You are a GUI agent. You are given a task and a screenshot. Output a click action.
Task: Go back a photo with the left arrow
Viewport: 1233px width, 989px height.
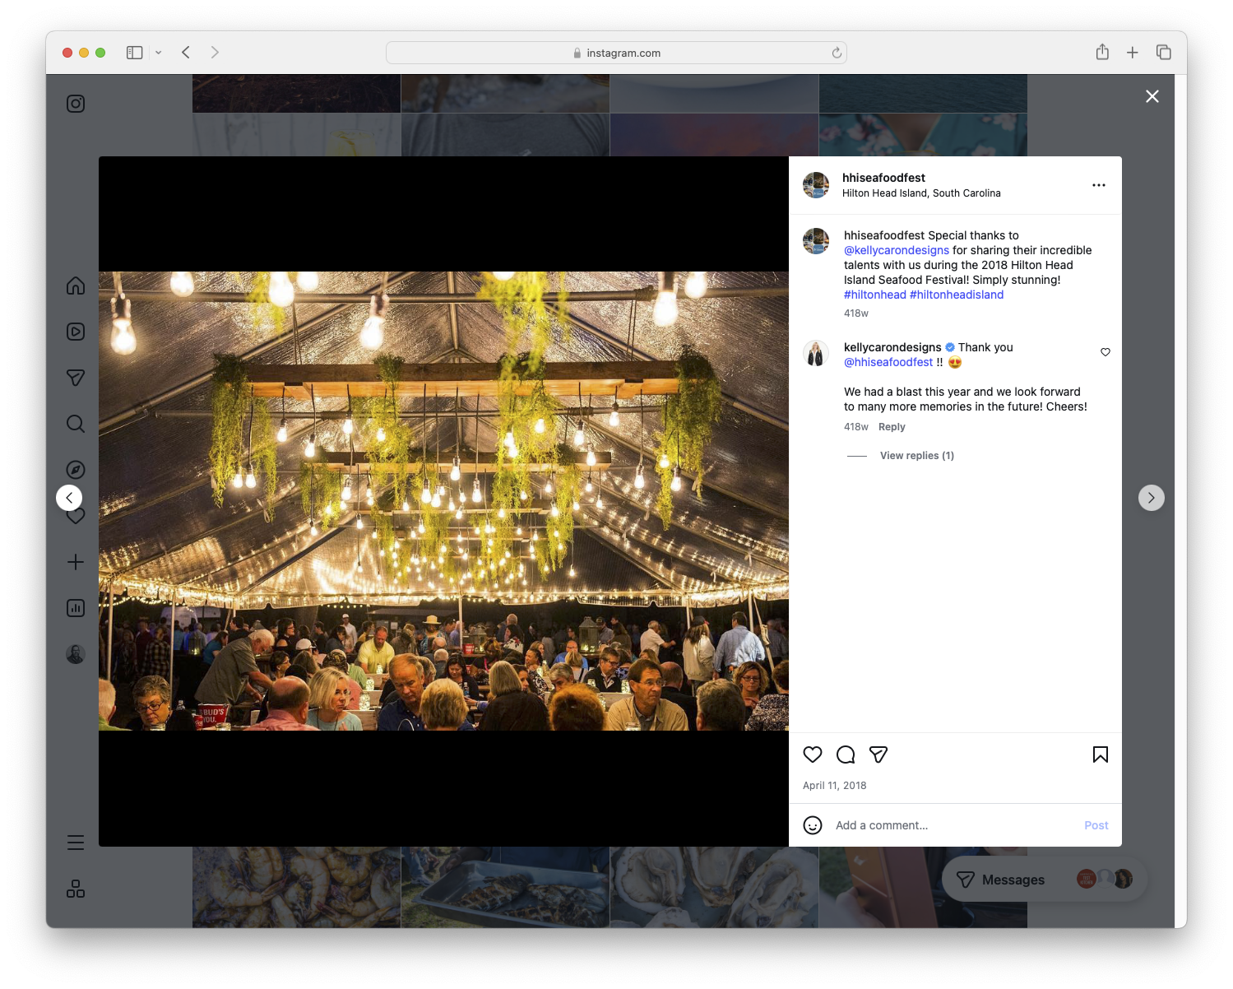[69, 498]
